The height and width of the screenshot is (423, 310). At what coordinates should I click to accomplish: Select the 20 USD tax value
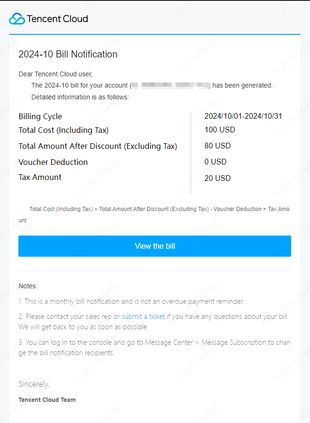(218, 178)
